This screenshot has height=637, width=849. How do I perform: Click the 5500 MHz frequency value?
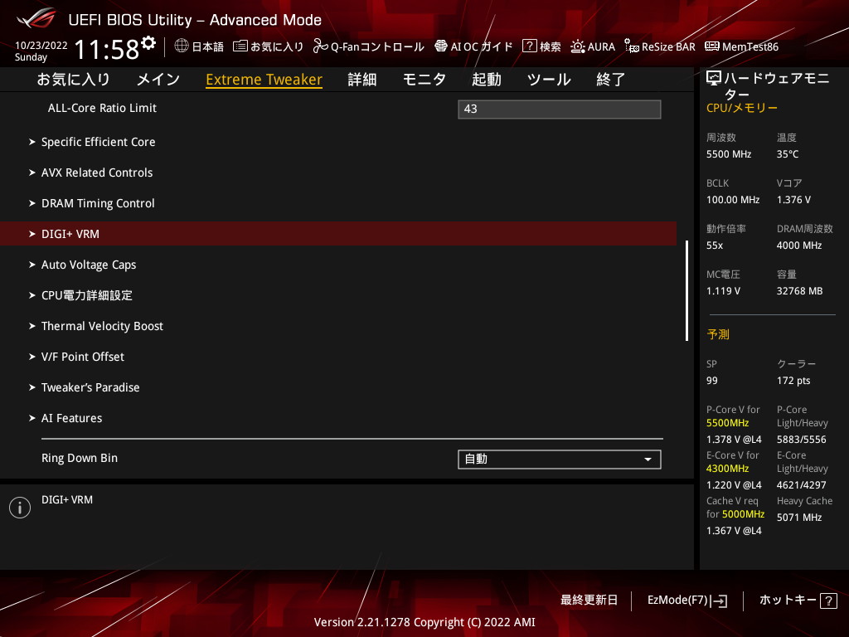tap(729, 154)
